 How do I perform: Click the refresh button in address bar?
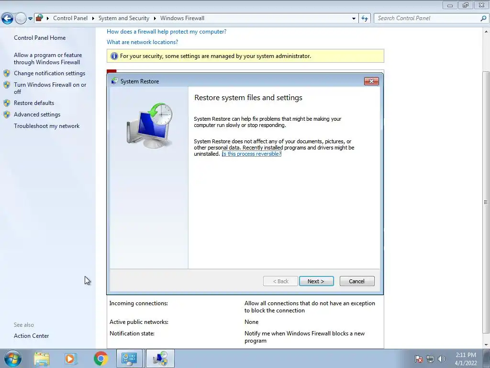point(364,19)
